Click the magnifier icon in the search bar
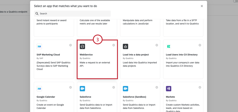The width and height of the screenshot is (238, 112). coord(37,14)
